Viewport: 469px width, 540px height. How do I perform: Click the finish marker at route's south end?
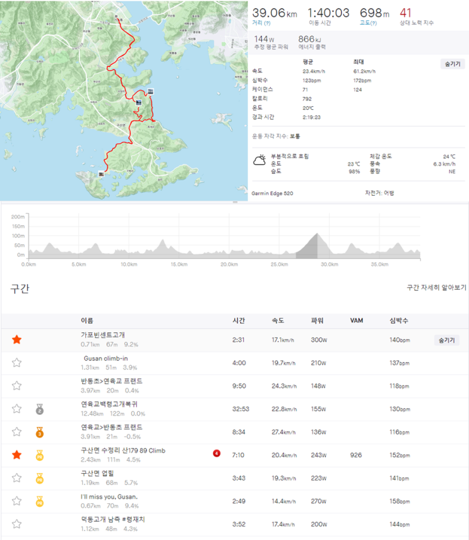pos(101,174)
